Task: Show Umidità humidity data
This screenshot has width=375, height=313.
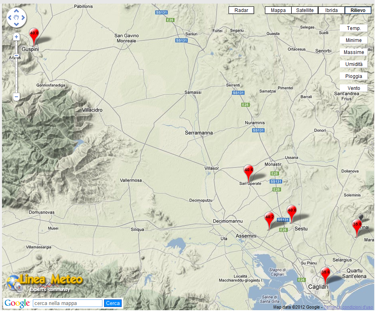Action: click(x=354, y=64)
